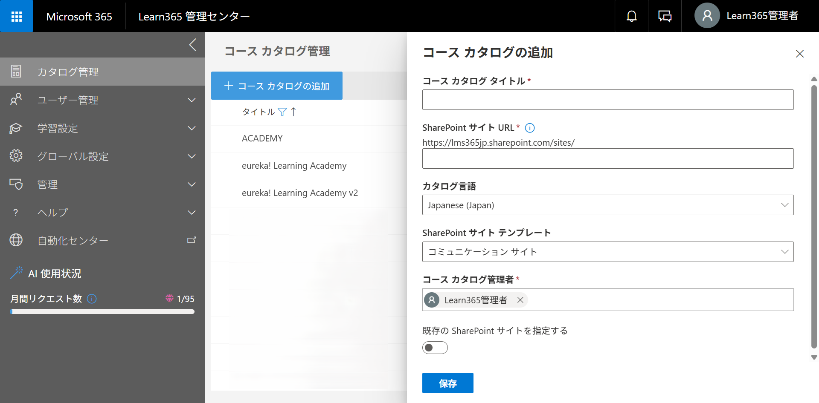Click the コース カタログ管理者 people picker field
This screenshot has height=403, width=819.
pos(608,300)
